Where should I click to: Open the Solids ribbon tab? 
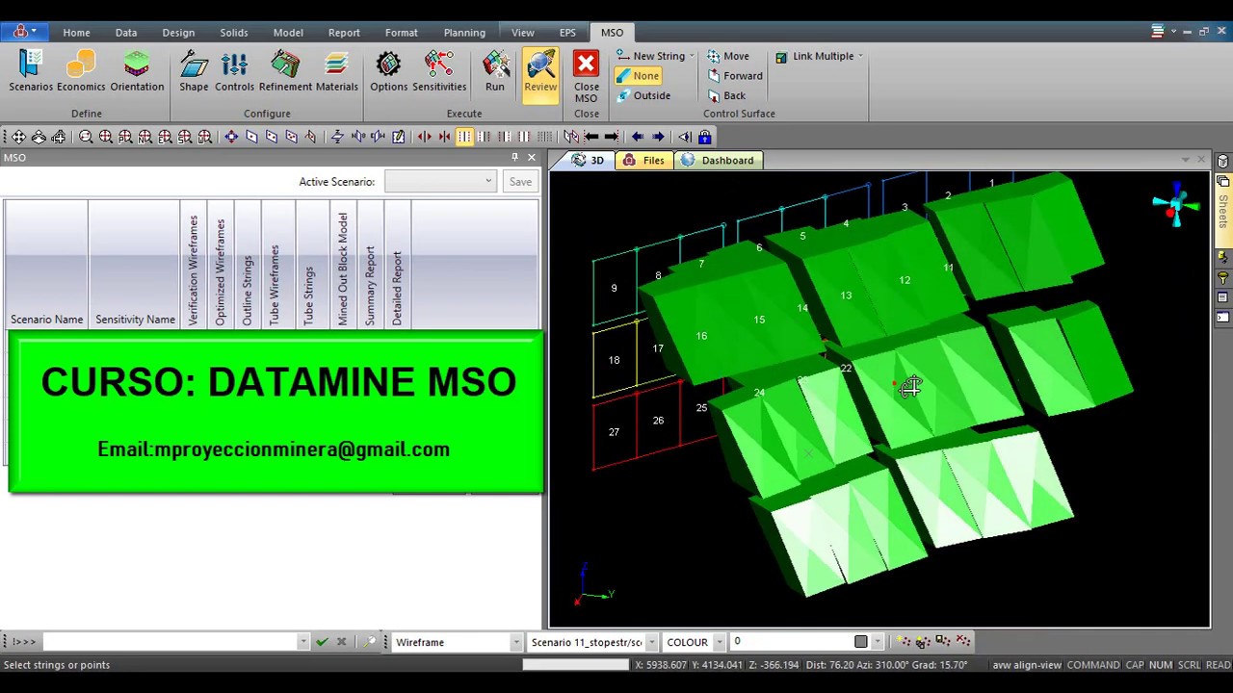pos(234,33)
